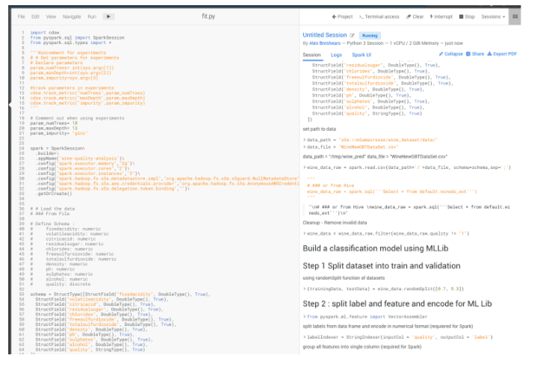552x373 pixels.
Task: Click the grid layout icon
Action: point(516,16)
